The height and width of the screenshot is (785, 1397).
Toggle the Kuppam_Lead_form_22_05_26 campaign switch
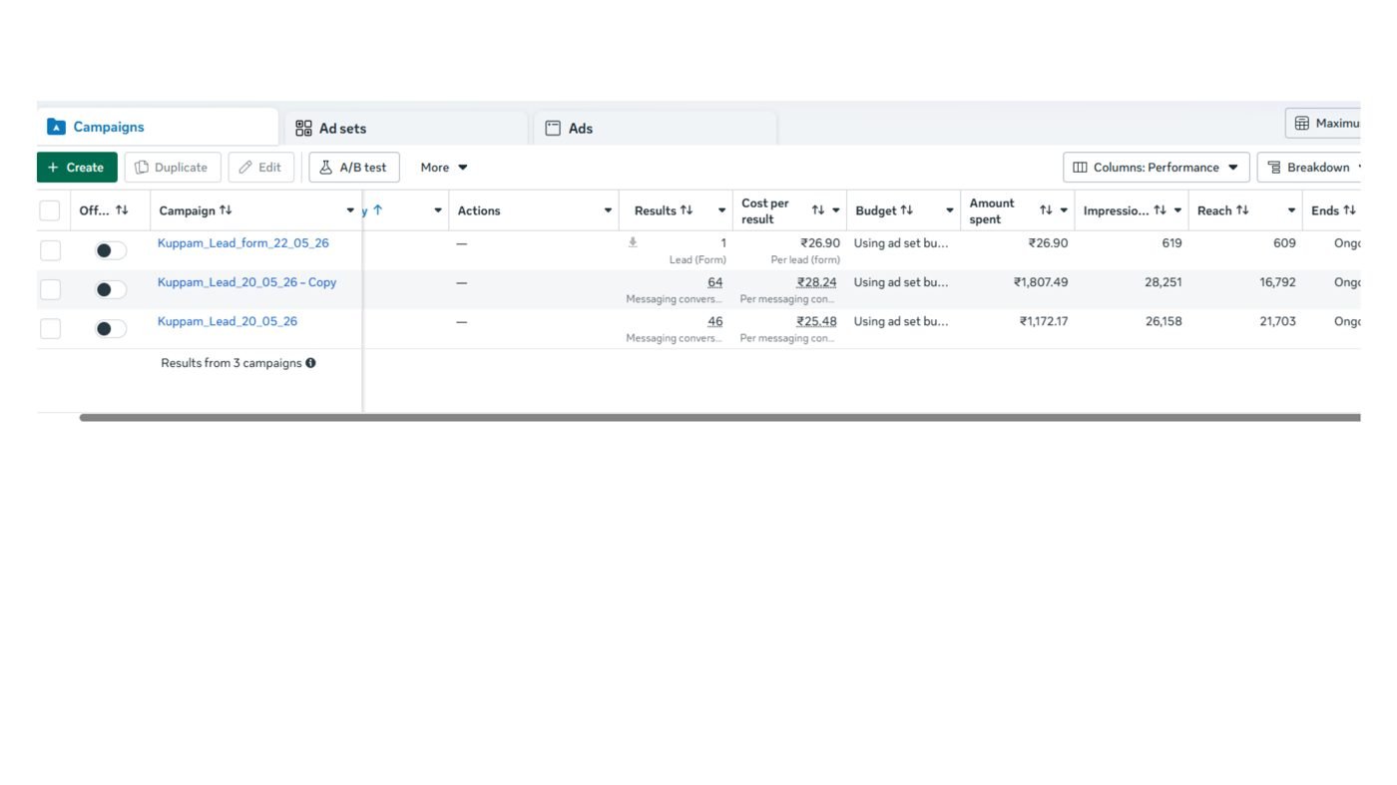(x=111, y=250)
